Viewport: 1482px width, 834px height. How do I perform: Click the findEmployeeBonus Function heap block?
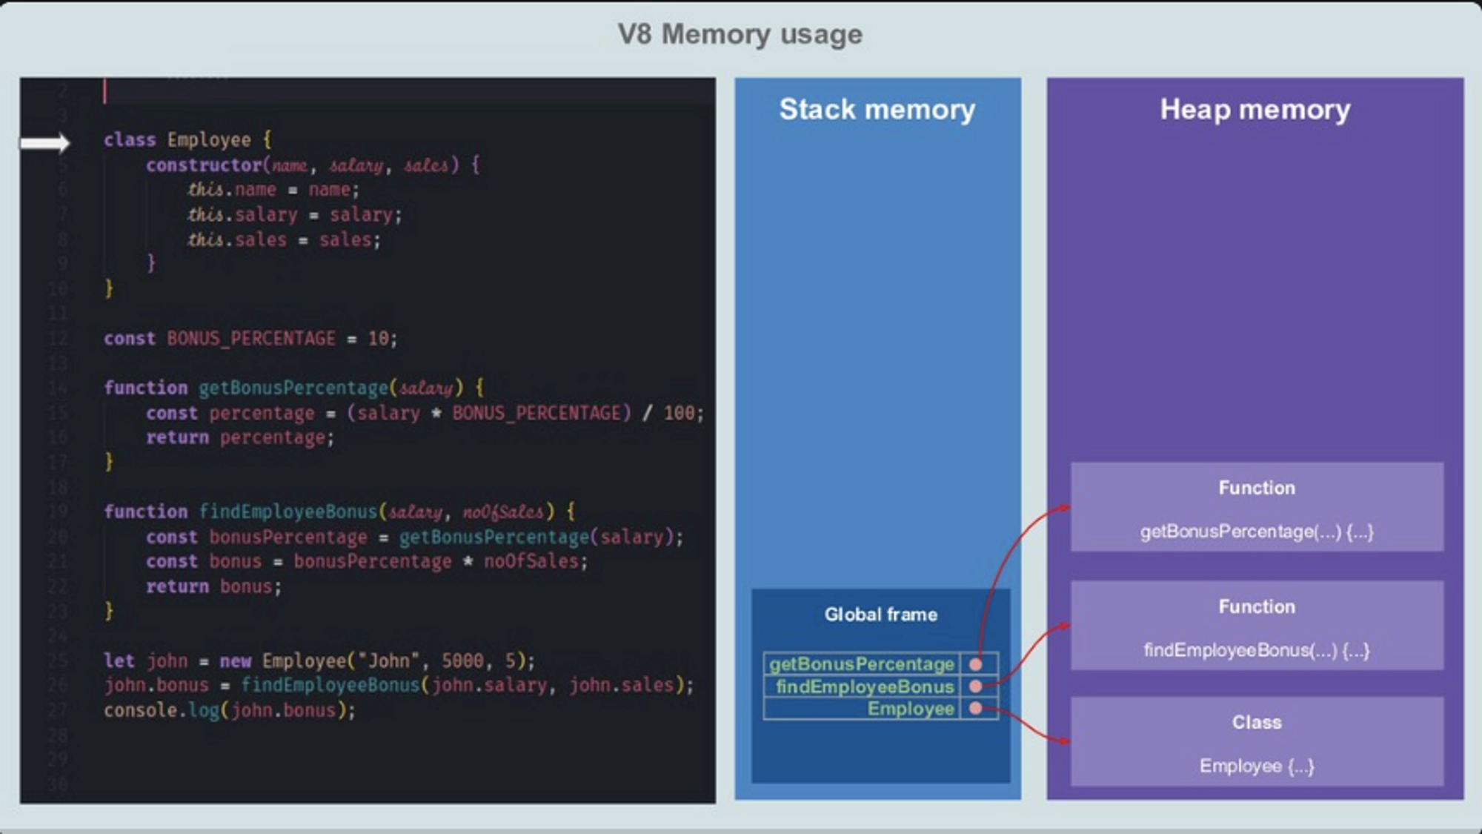tap(1257, 626)
